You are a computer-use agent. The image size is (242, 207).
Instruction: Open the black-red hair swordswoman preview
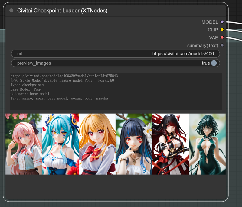pyautogui.click(x=171, y=144)
